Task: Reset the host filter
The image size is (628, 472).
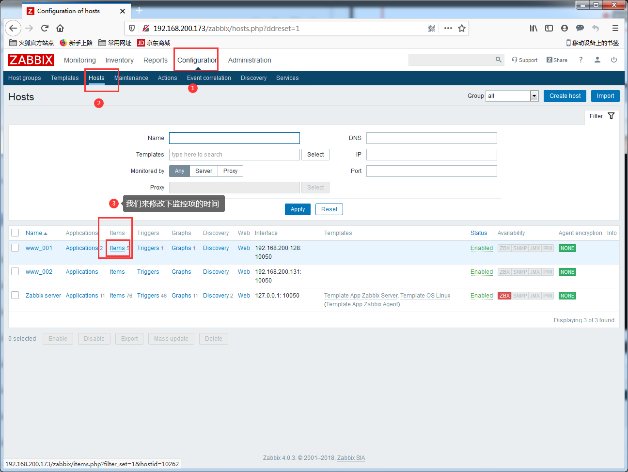Action: (329, 209)
